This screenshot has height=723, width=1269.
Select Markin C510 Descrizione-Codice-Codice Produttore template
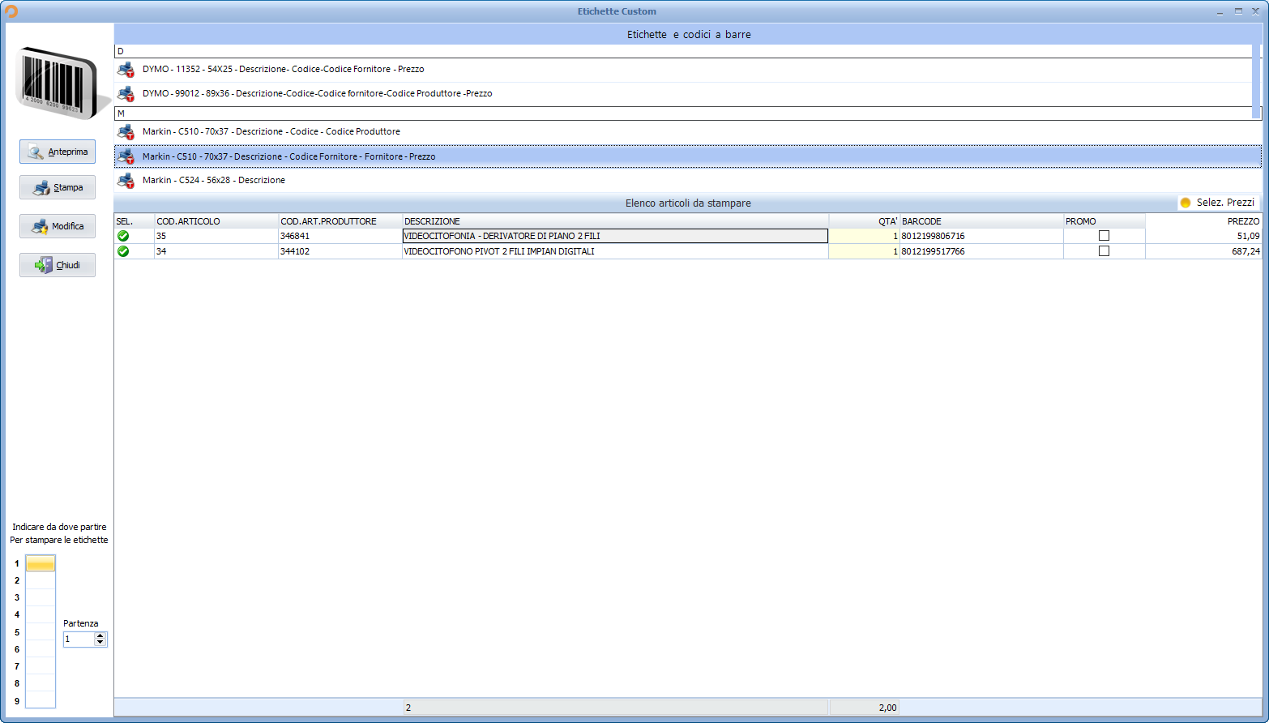tap(271, 131)
